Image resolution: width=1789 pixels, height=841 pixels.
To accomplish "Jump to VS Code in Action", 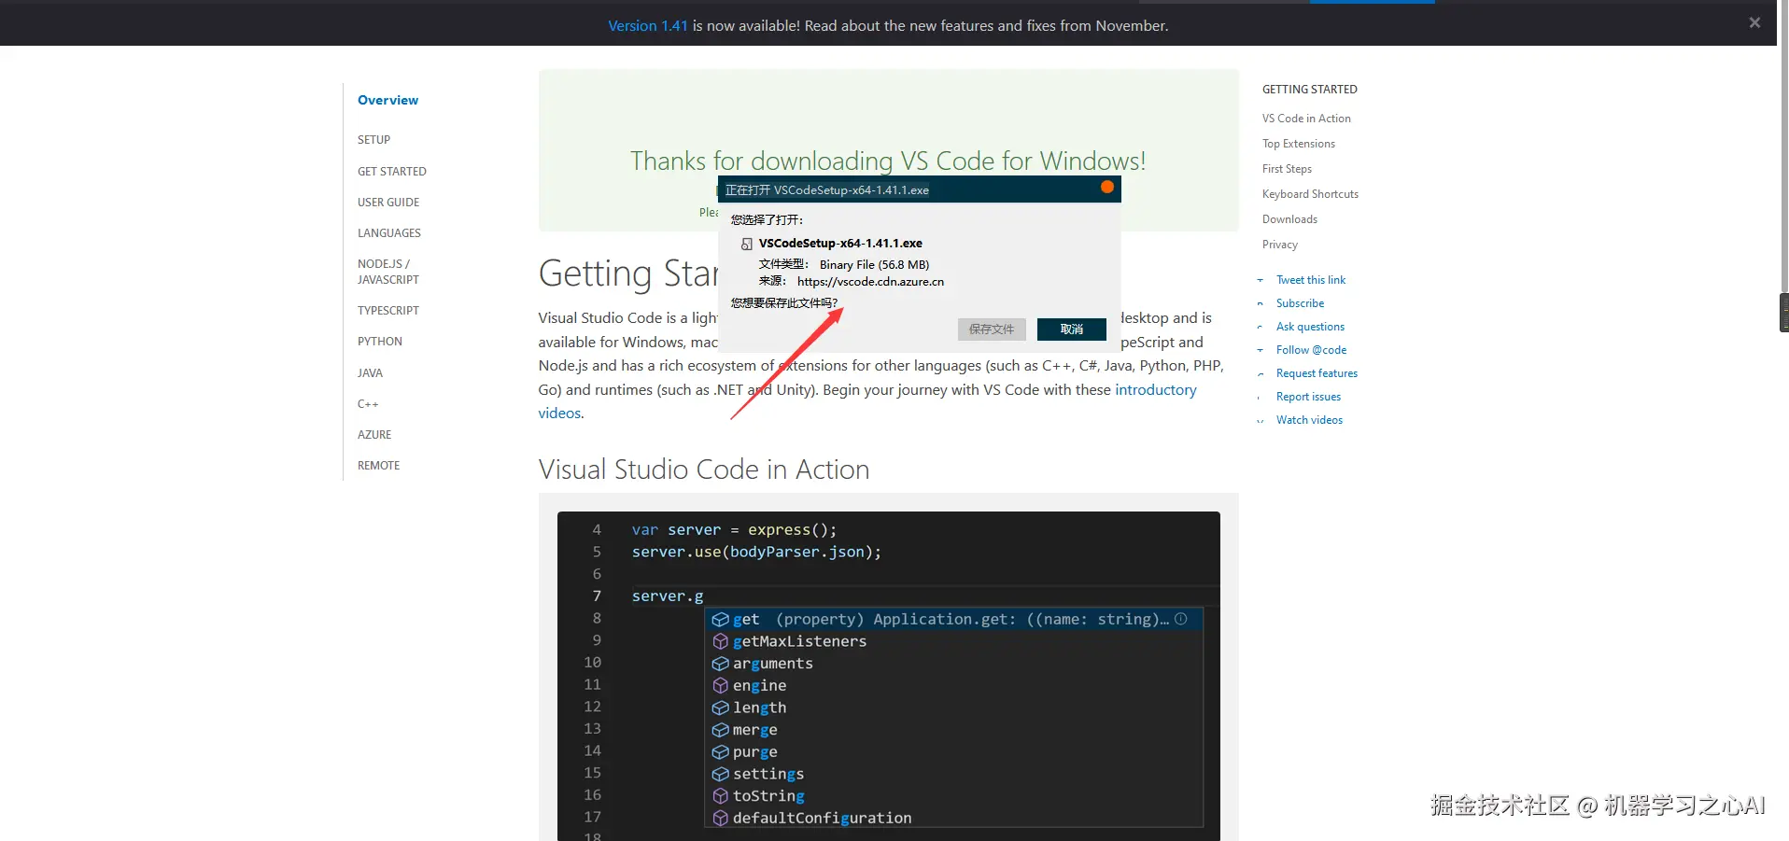I will pos(1306,119).
